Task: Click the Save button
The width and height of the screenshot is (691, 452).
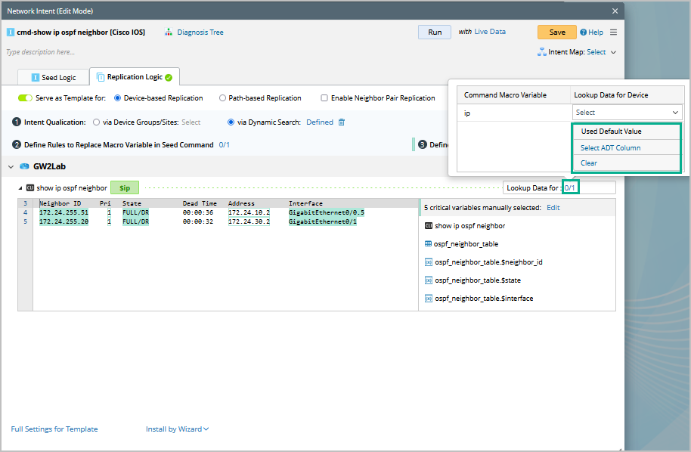Action: click(x=556, y=33)
